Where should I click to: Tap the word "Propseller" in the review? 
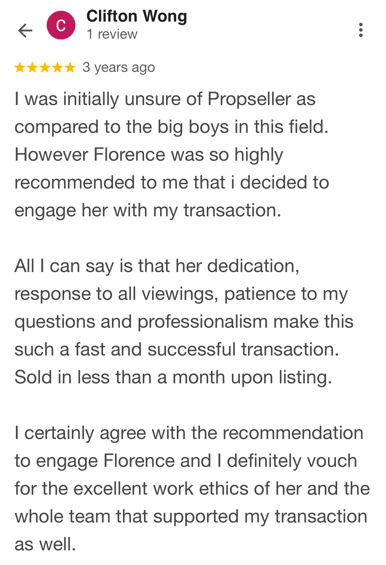click(249, 99)
